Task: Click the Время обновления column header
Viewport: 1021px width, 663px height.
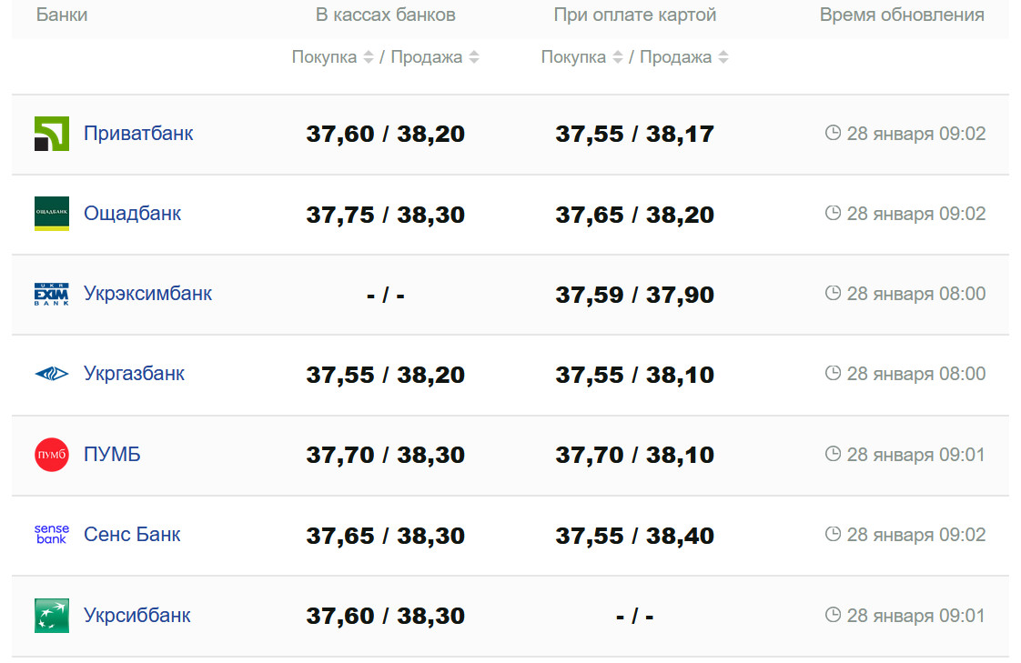Action: (x=902, y=15)
